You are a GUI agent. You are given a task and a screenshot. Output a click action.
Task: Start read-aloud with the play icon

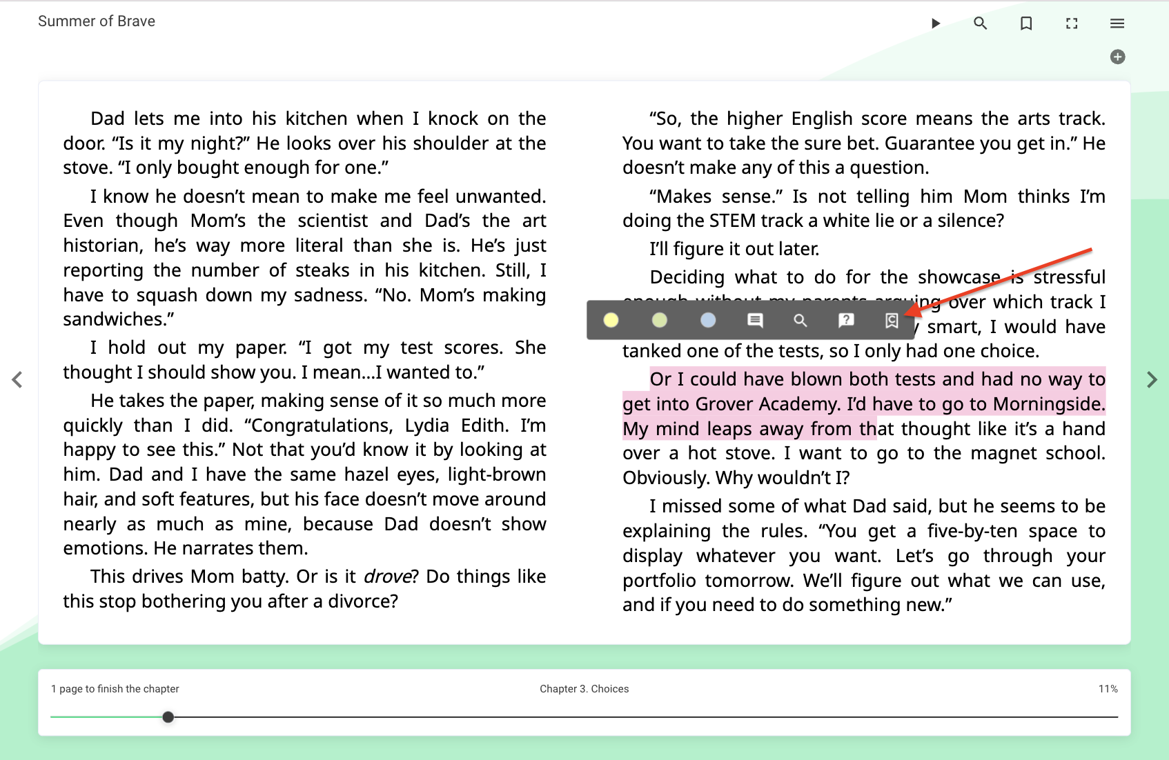click(935, 23)
